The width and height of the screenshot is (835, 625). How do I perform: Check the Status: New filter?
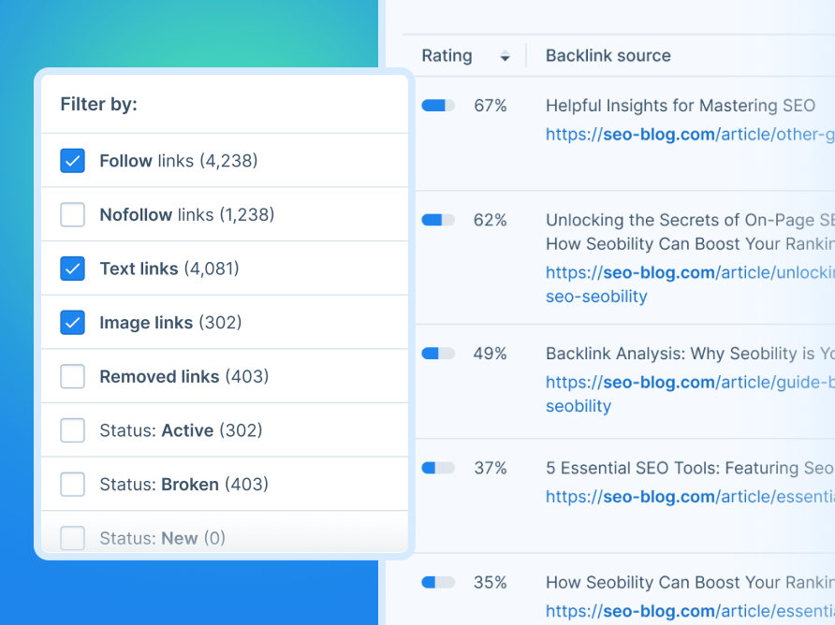point(72,538)
